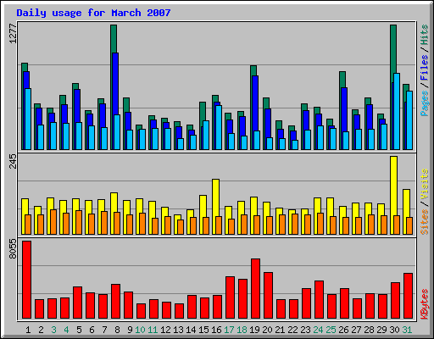Image resolution: width=434 pixels, height=339 pixels.
Task: Click day label 15 on the x-axis
Action: coord(203,330)
